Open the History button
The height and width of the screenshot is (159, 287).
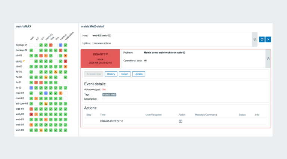click(x=111, y=74)
